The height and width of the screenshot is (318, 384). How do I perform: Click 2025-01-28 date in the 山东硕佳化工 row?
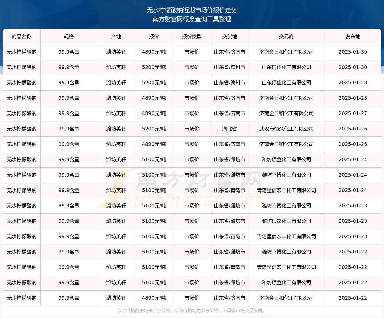[x=353, y=83]
